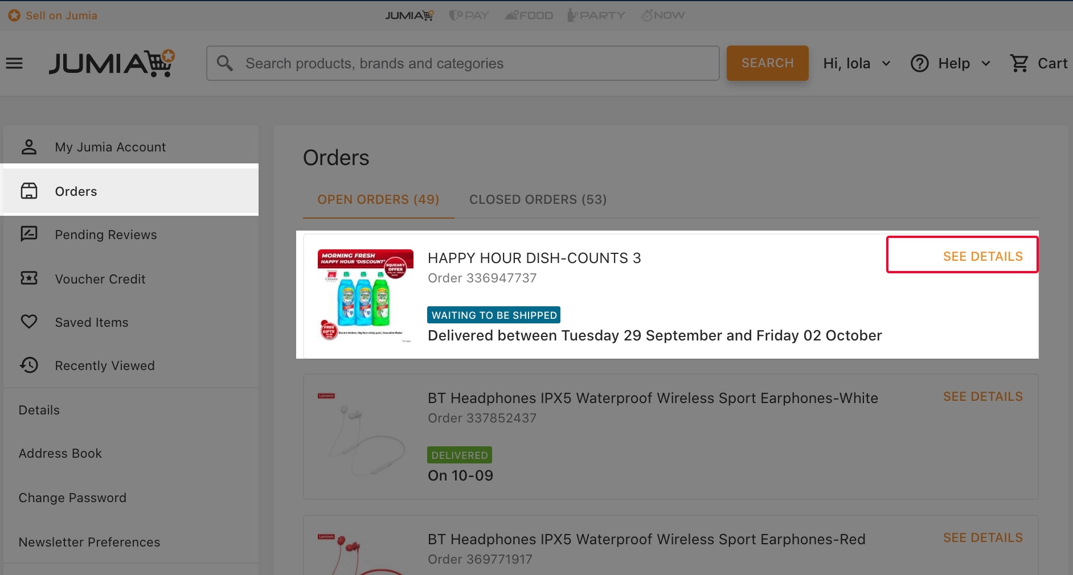The width and height of the screenshot is (1073, 575).
Task: Click the top bar Jumia shop logo
Action: pos(409,15)
